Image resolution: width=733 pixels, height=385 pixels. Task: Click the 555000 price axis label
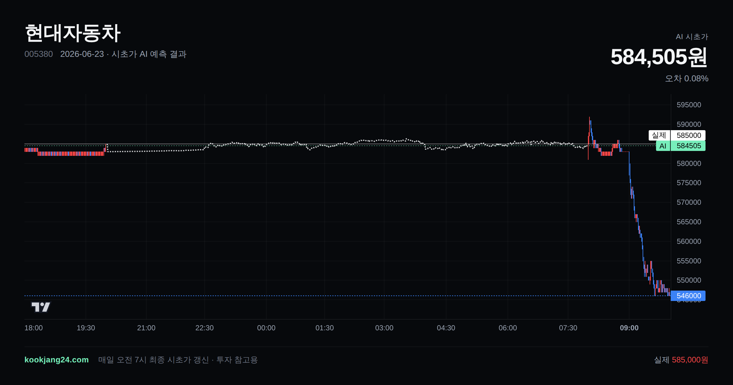point(689,261)
